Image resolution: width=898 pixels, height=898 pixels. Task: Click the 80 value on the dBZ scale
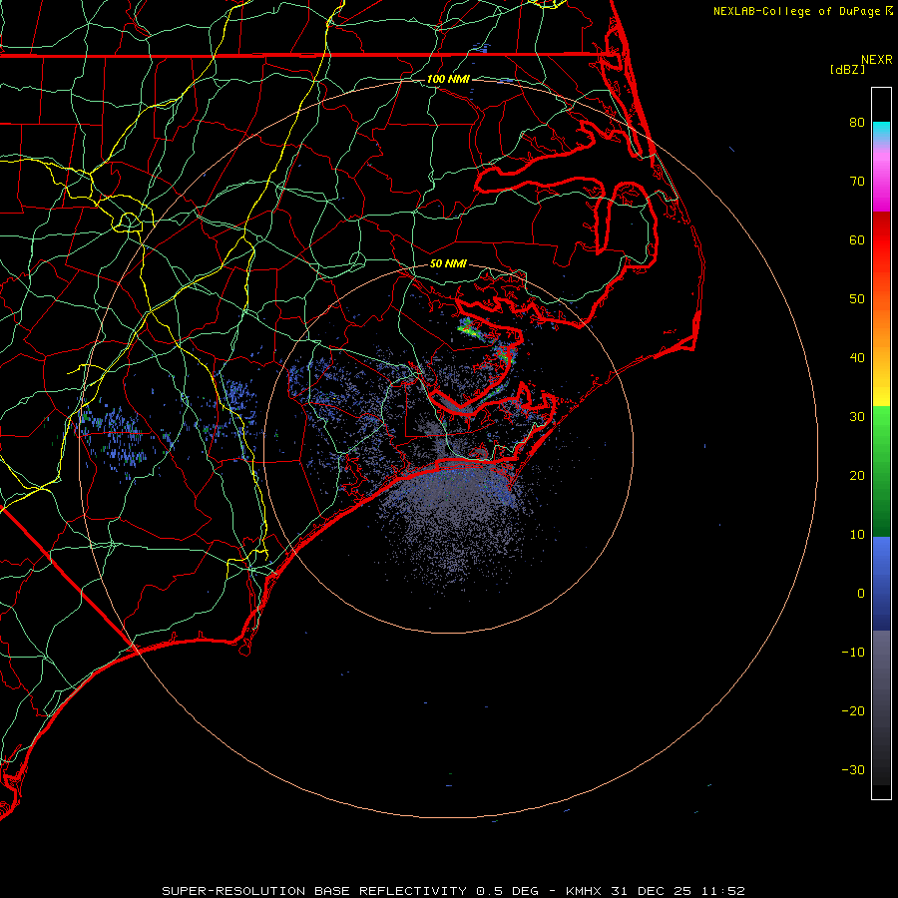click(x=857, y=122)
